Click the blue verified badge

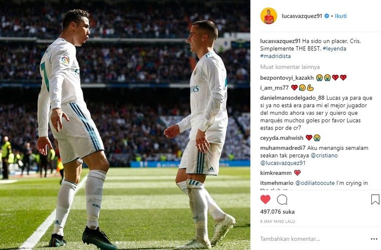pyautogui.click(x=327, y=16)
